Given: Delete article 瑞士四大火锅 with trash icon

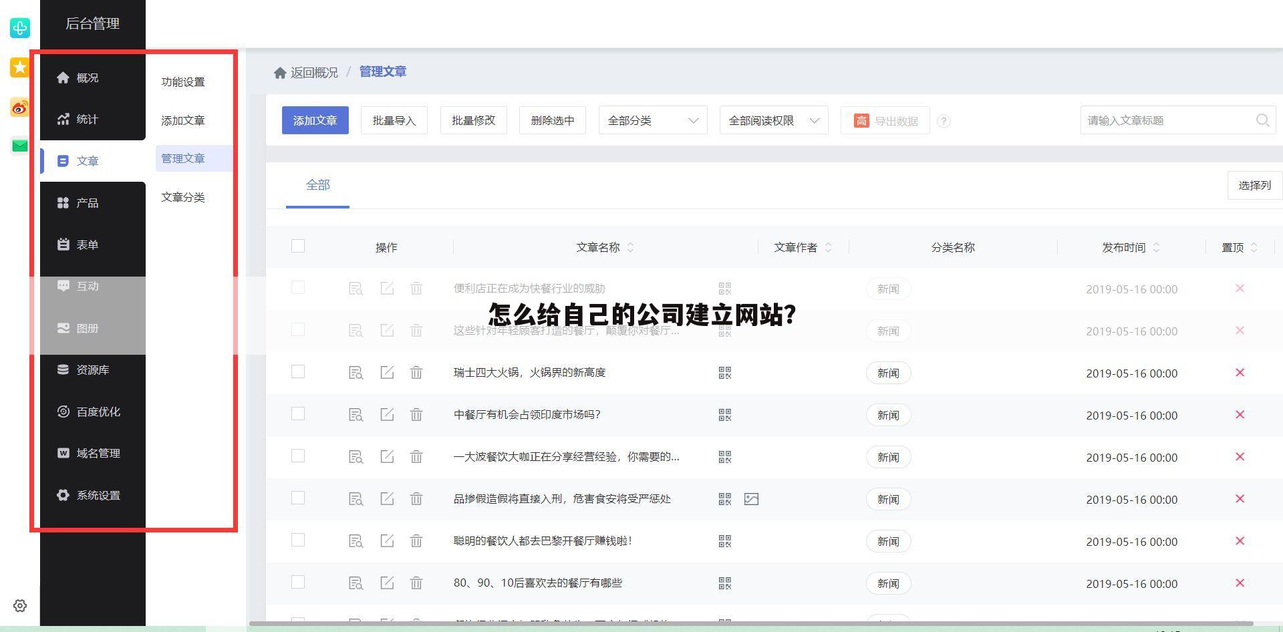Looking at the screenshot, I should 416,373.
